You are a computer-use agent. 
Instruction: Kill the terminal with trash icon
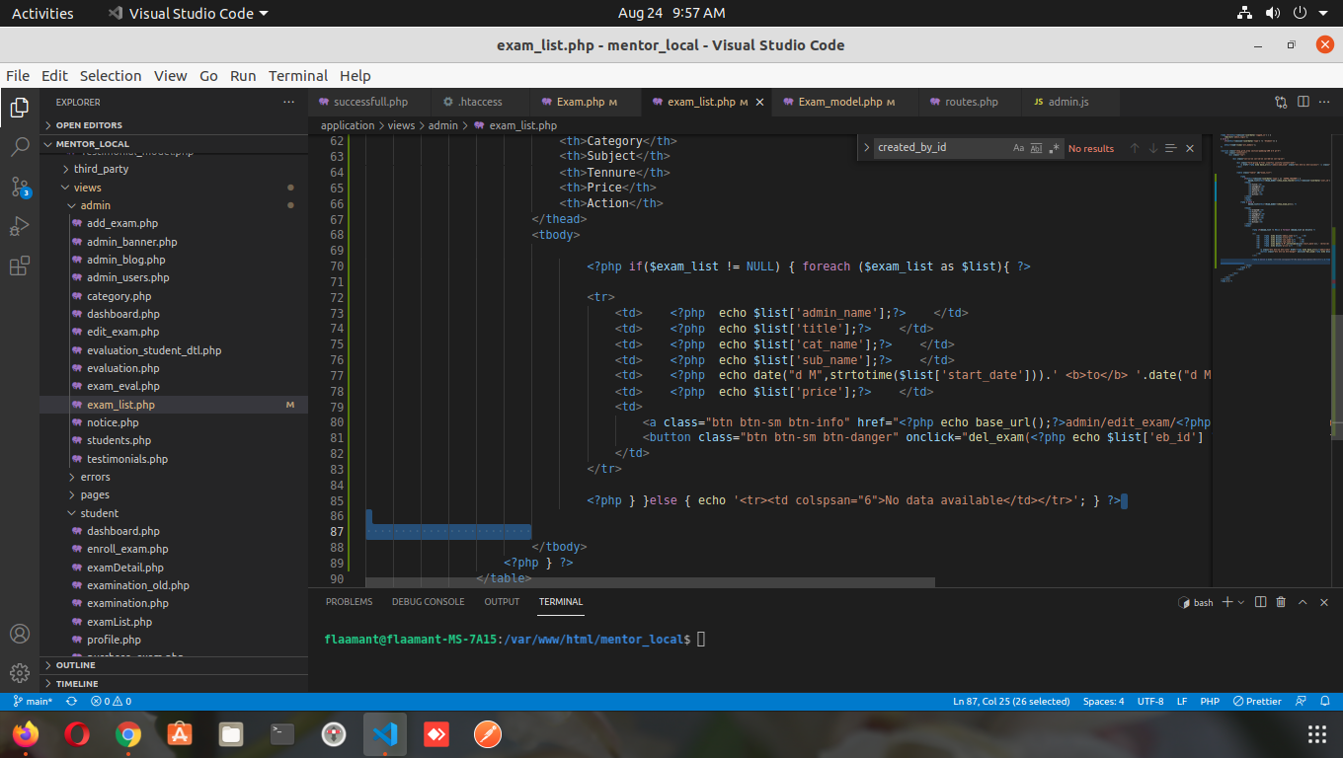1281,602
